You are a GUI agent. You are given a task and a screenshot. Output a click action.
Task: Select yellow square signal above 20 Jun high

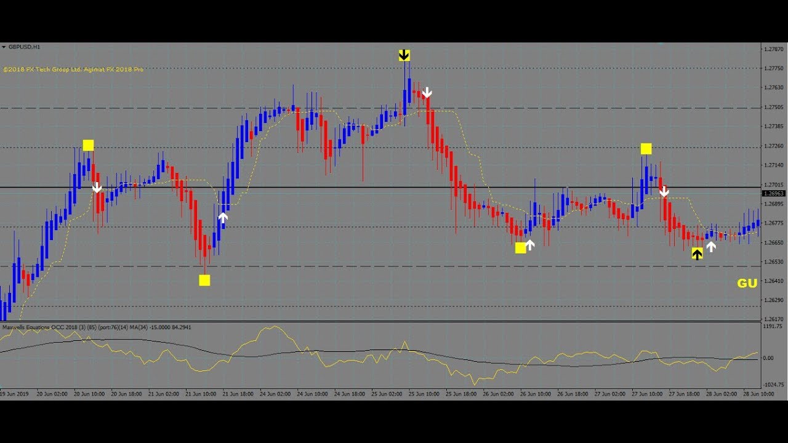[x=88, y=145]
